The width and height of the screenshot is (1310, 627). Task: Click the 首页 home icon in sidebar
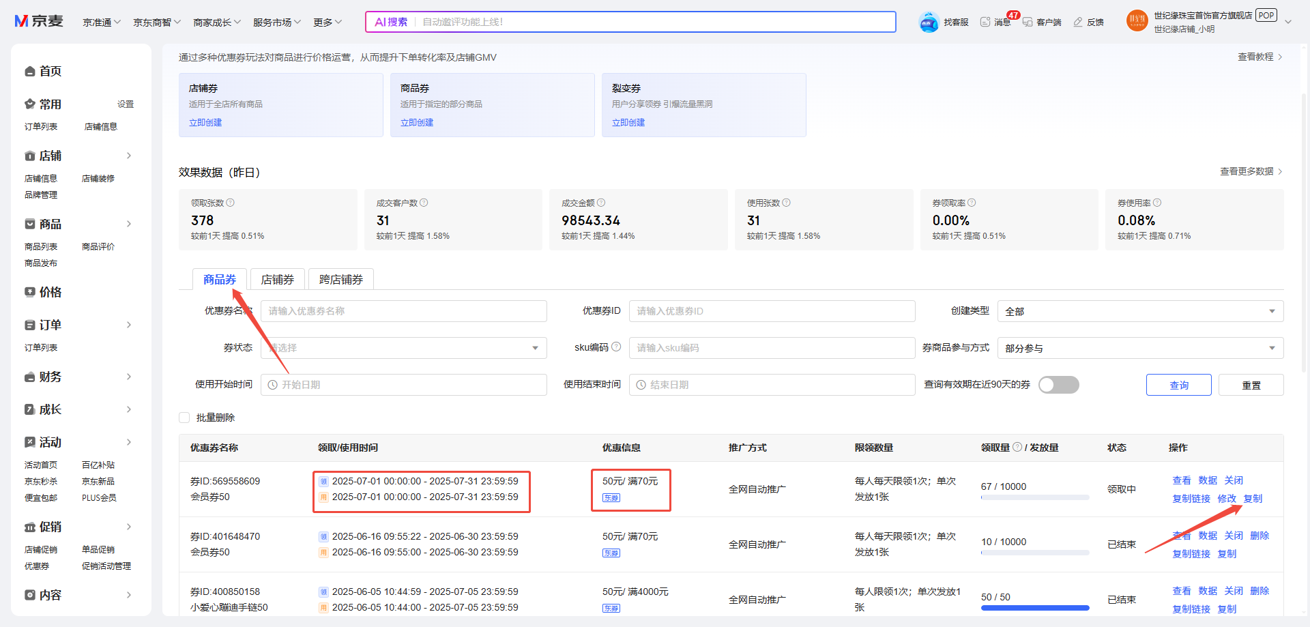(x=30, y=72)
